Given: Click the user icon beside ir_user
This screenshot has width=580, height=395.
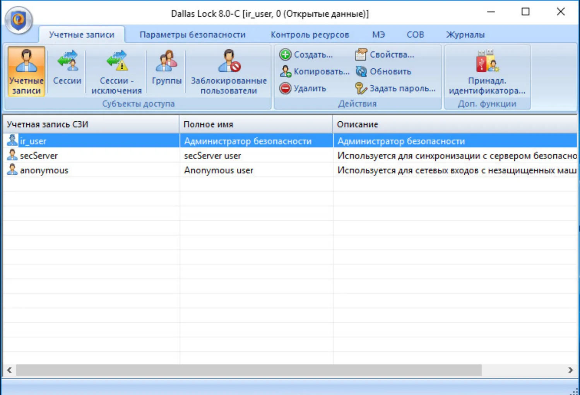Looking at the screenshot, I should click(x=12, y=140).
